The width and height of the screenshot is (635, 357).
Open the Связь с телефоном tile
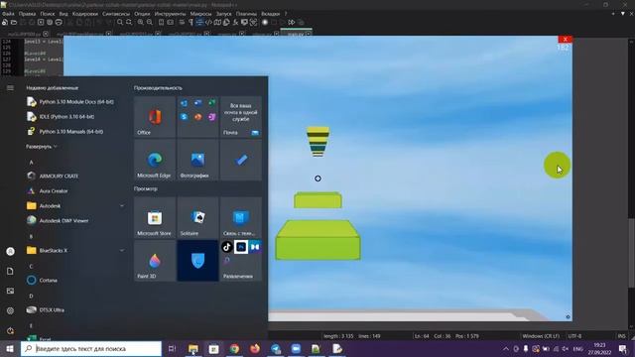click(x=241, y=217)
